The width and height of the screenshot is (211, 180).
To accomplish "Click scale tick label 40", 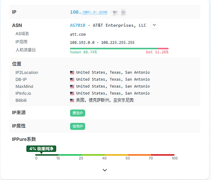I will tap(104, 158).
